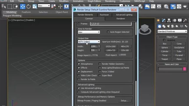
Task: Click the Render Production teapot icon
Action: pos(185,6)
